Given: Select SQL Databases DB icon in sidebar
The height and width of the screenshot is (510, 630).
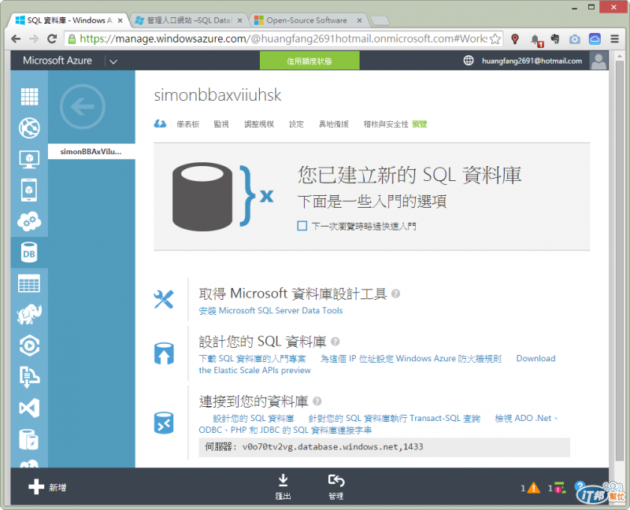Looking at the screenshot, I should click(x=29, y=253).
